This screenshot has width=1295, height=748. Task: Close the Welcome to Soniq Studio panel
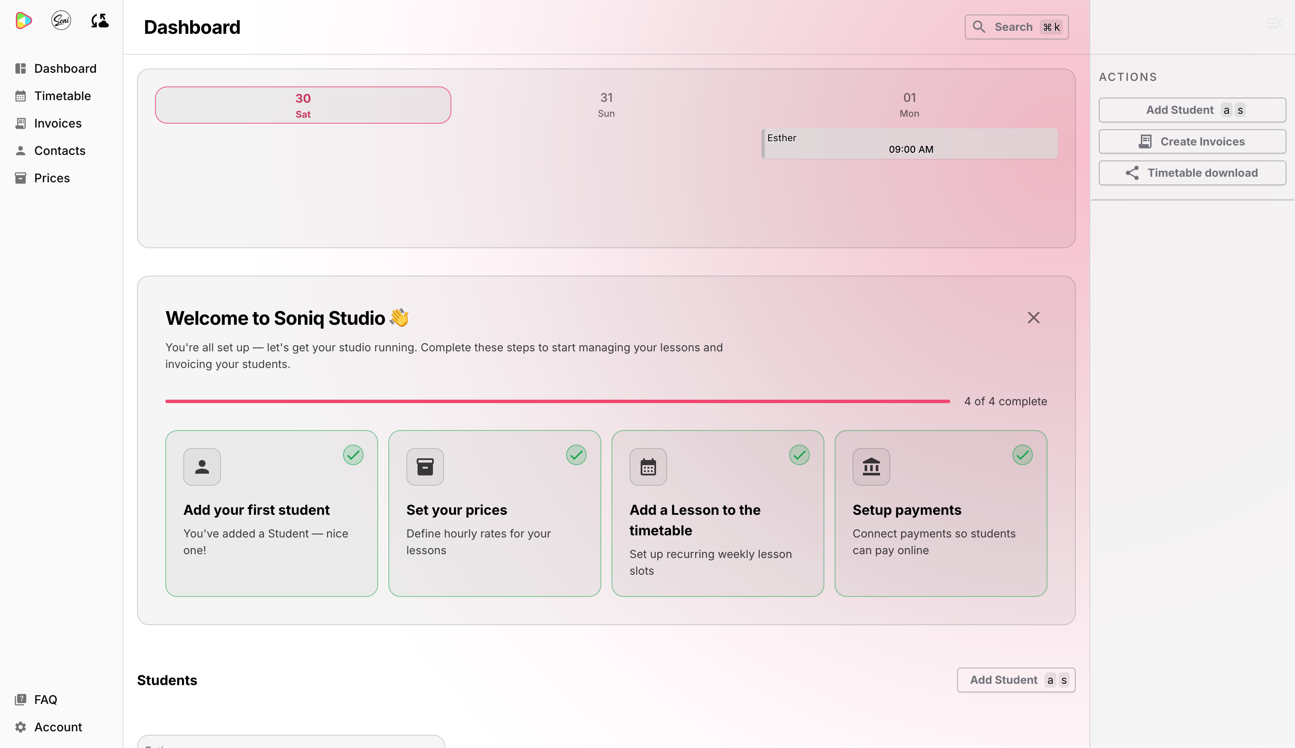point(1033,318)
